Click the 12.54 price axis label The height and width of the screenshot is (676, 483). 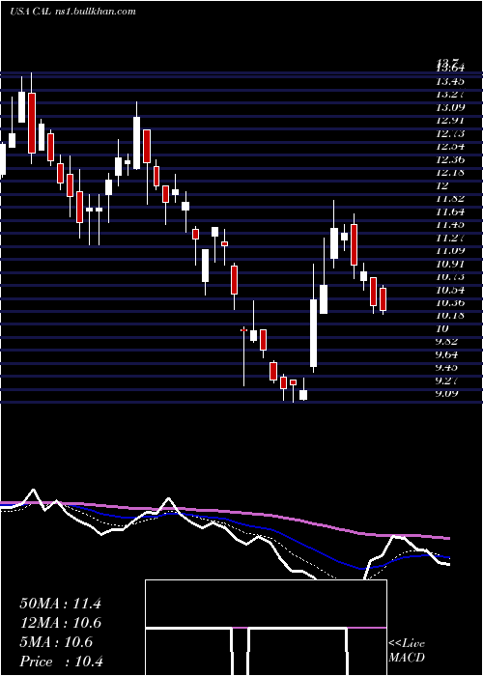[x=451, y=147]
